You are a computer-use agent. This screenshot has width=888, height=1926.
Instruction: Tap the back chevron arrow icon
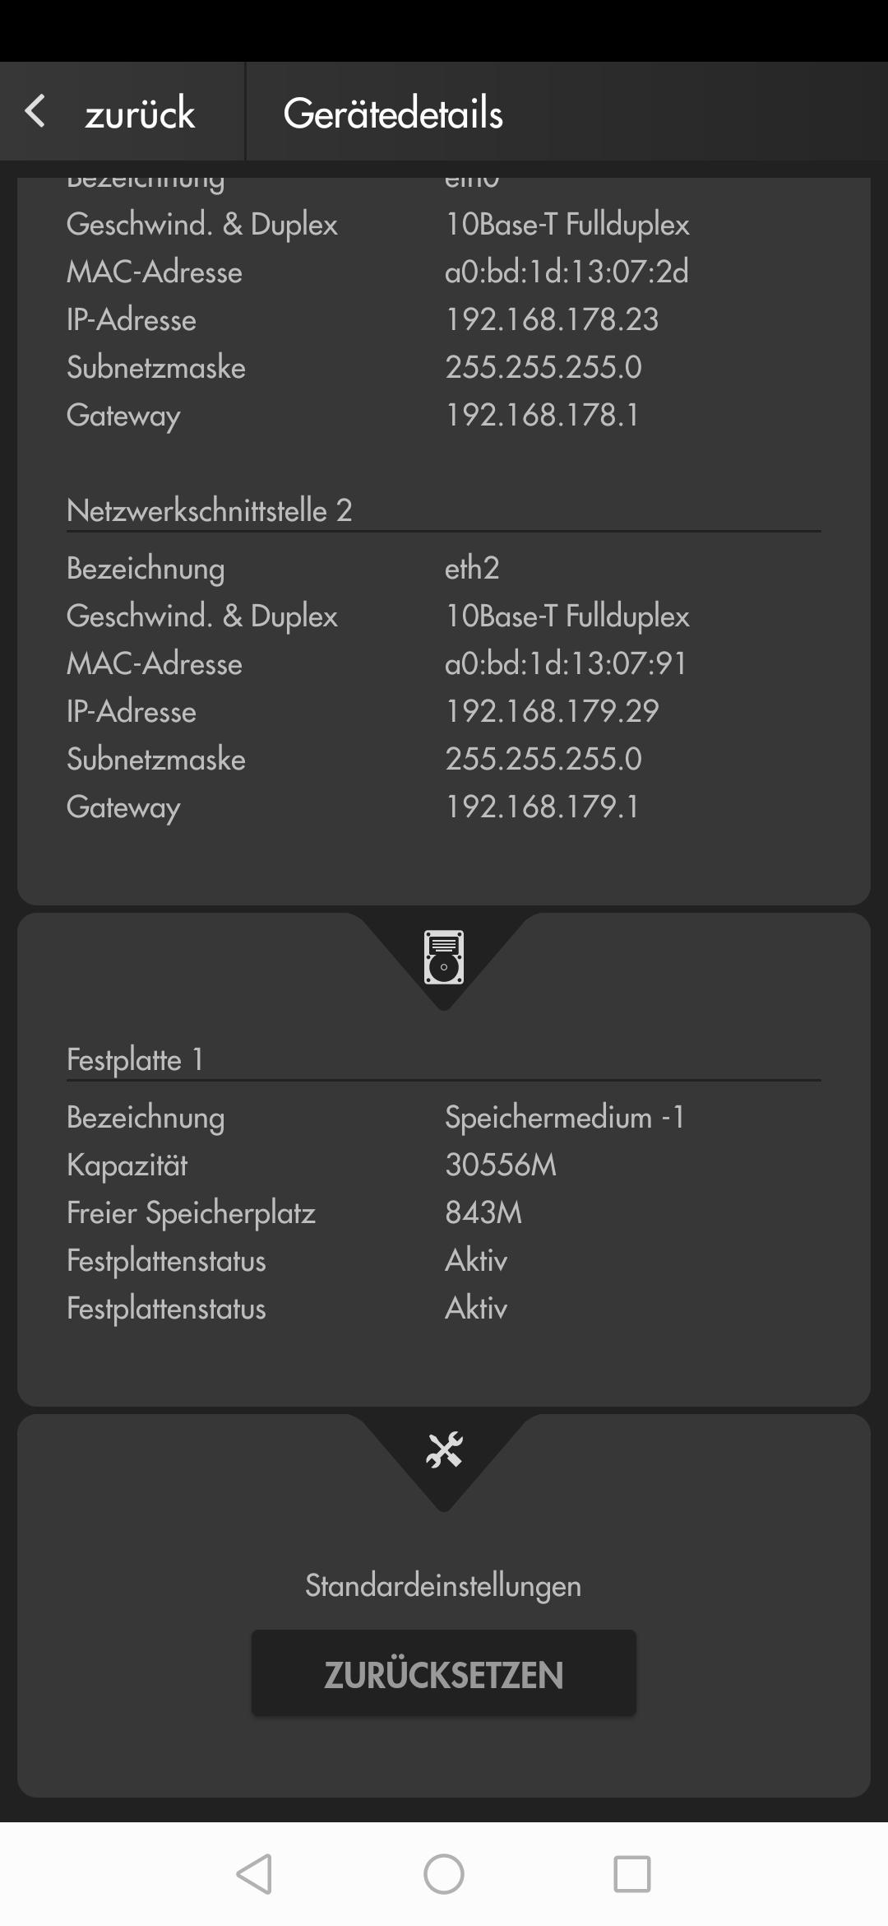(x=35, y=111)
